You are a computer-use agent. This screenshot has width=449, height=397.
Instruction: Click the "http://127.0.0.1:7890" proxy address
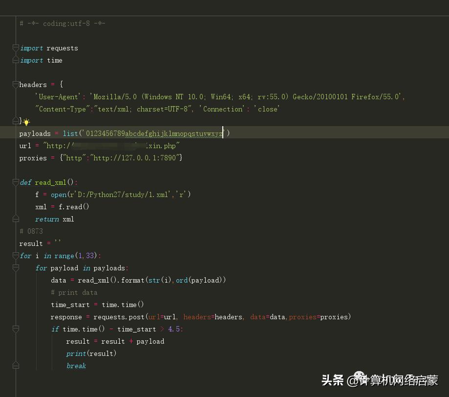click(x=134, y=158)
